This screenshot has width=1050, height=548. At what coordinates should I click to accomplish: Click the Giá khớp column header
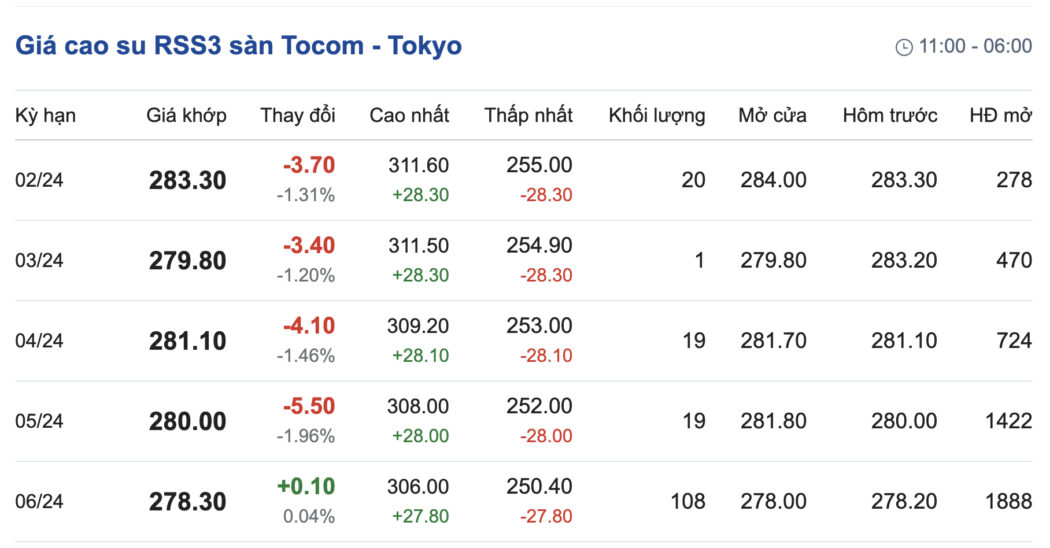(186, 116)
